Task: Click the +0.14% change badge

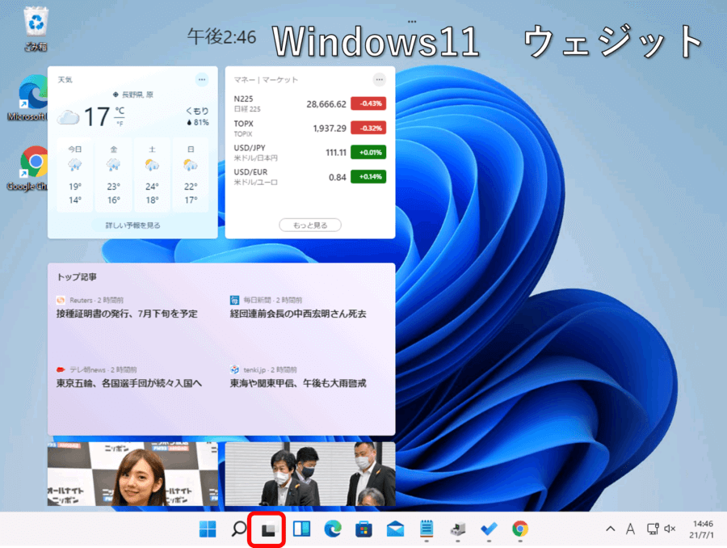Action: point(368,177)
